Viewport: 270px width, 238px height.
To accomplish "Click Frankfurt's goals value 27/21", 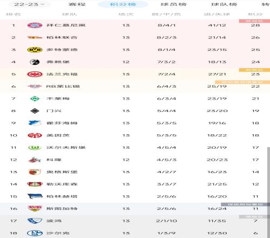I will (217, 74).
